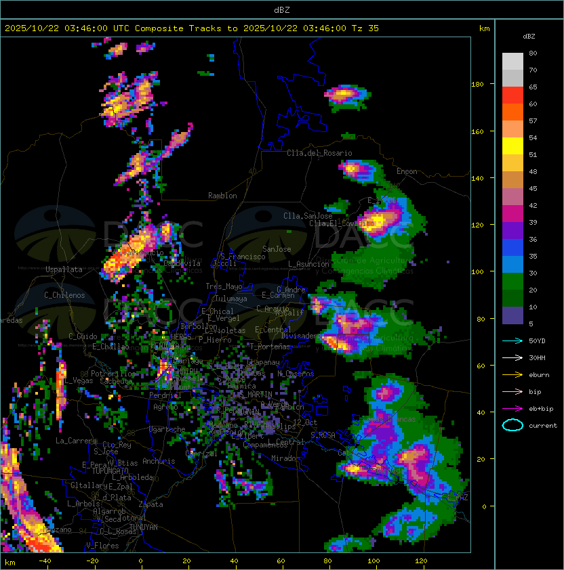Click the 'Ramblon' label in upper map
The width and height of the screenshot is (564, 570).
click(222, 196)
